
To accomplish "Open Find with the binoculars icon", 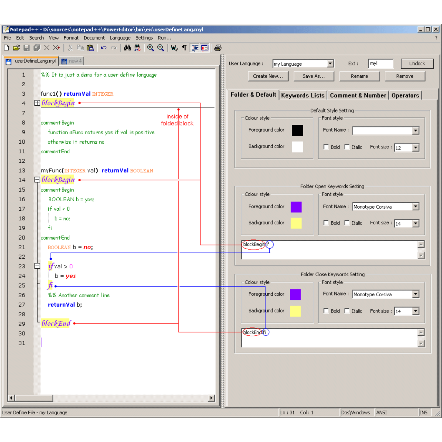I will click(x=127, y=48).
